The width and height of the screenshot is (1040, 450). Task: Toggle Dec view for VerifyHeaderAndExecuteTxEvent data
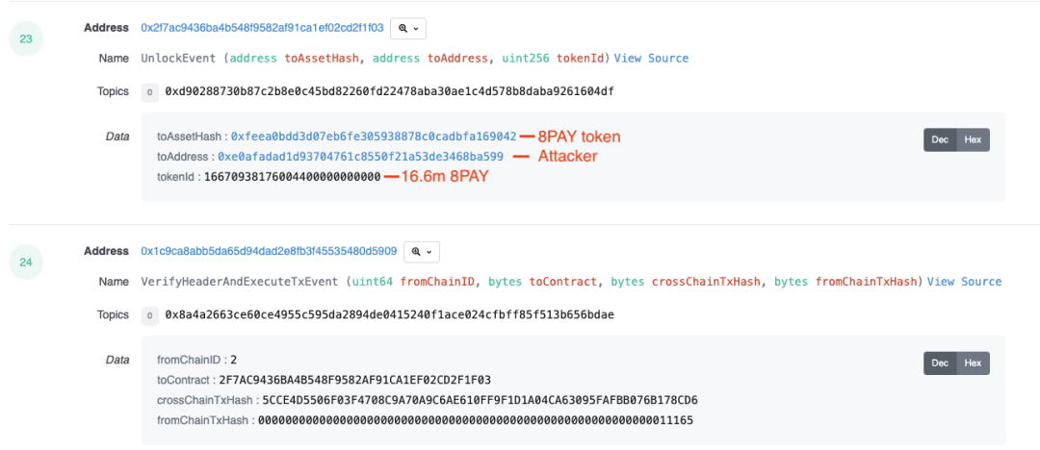click(940, 363)
